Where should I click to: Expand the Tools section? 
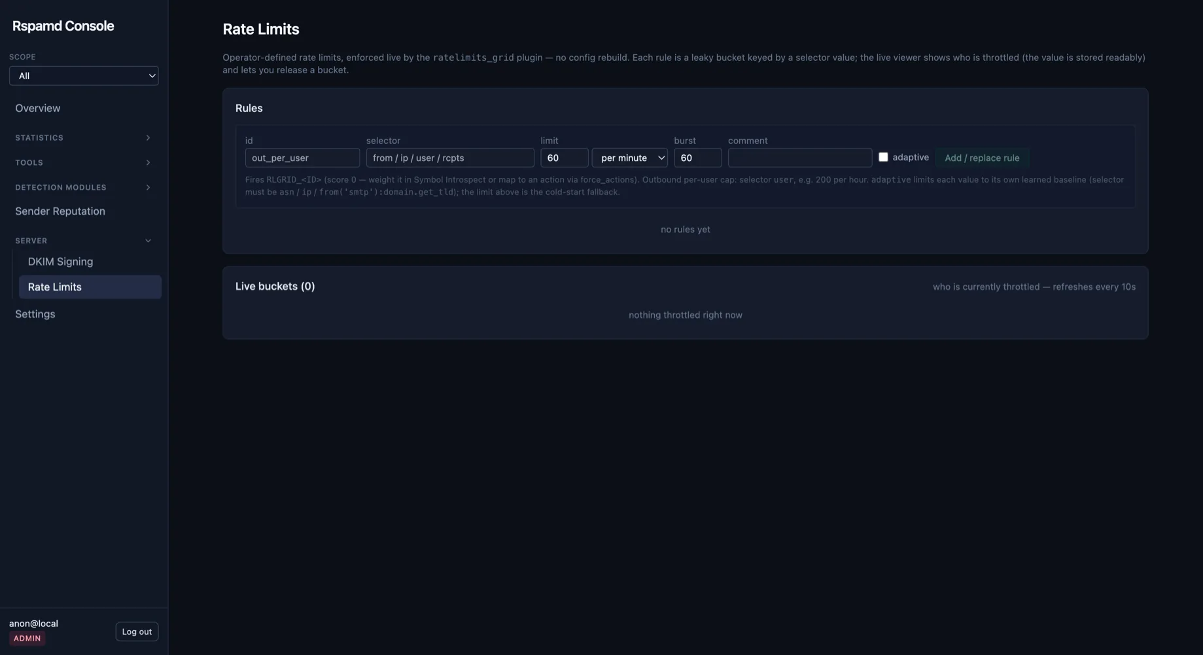pyautogui.click(x=84, y=163)
